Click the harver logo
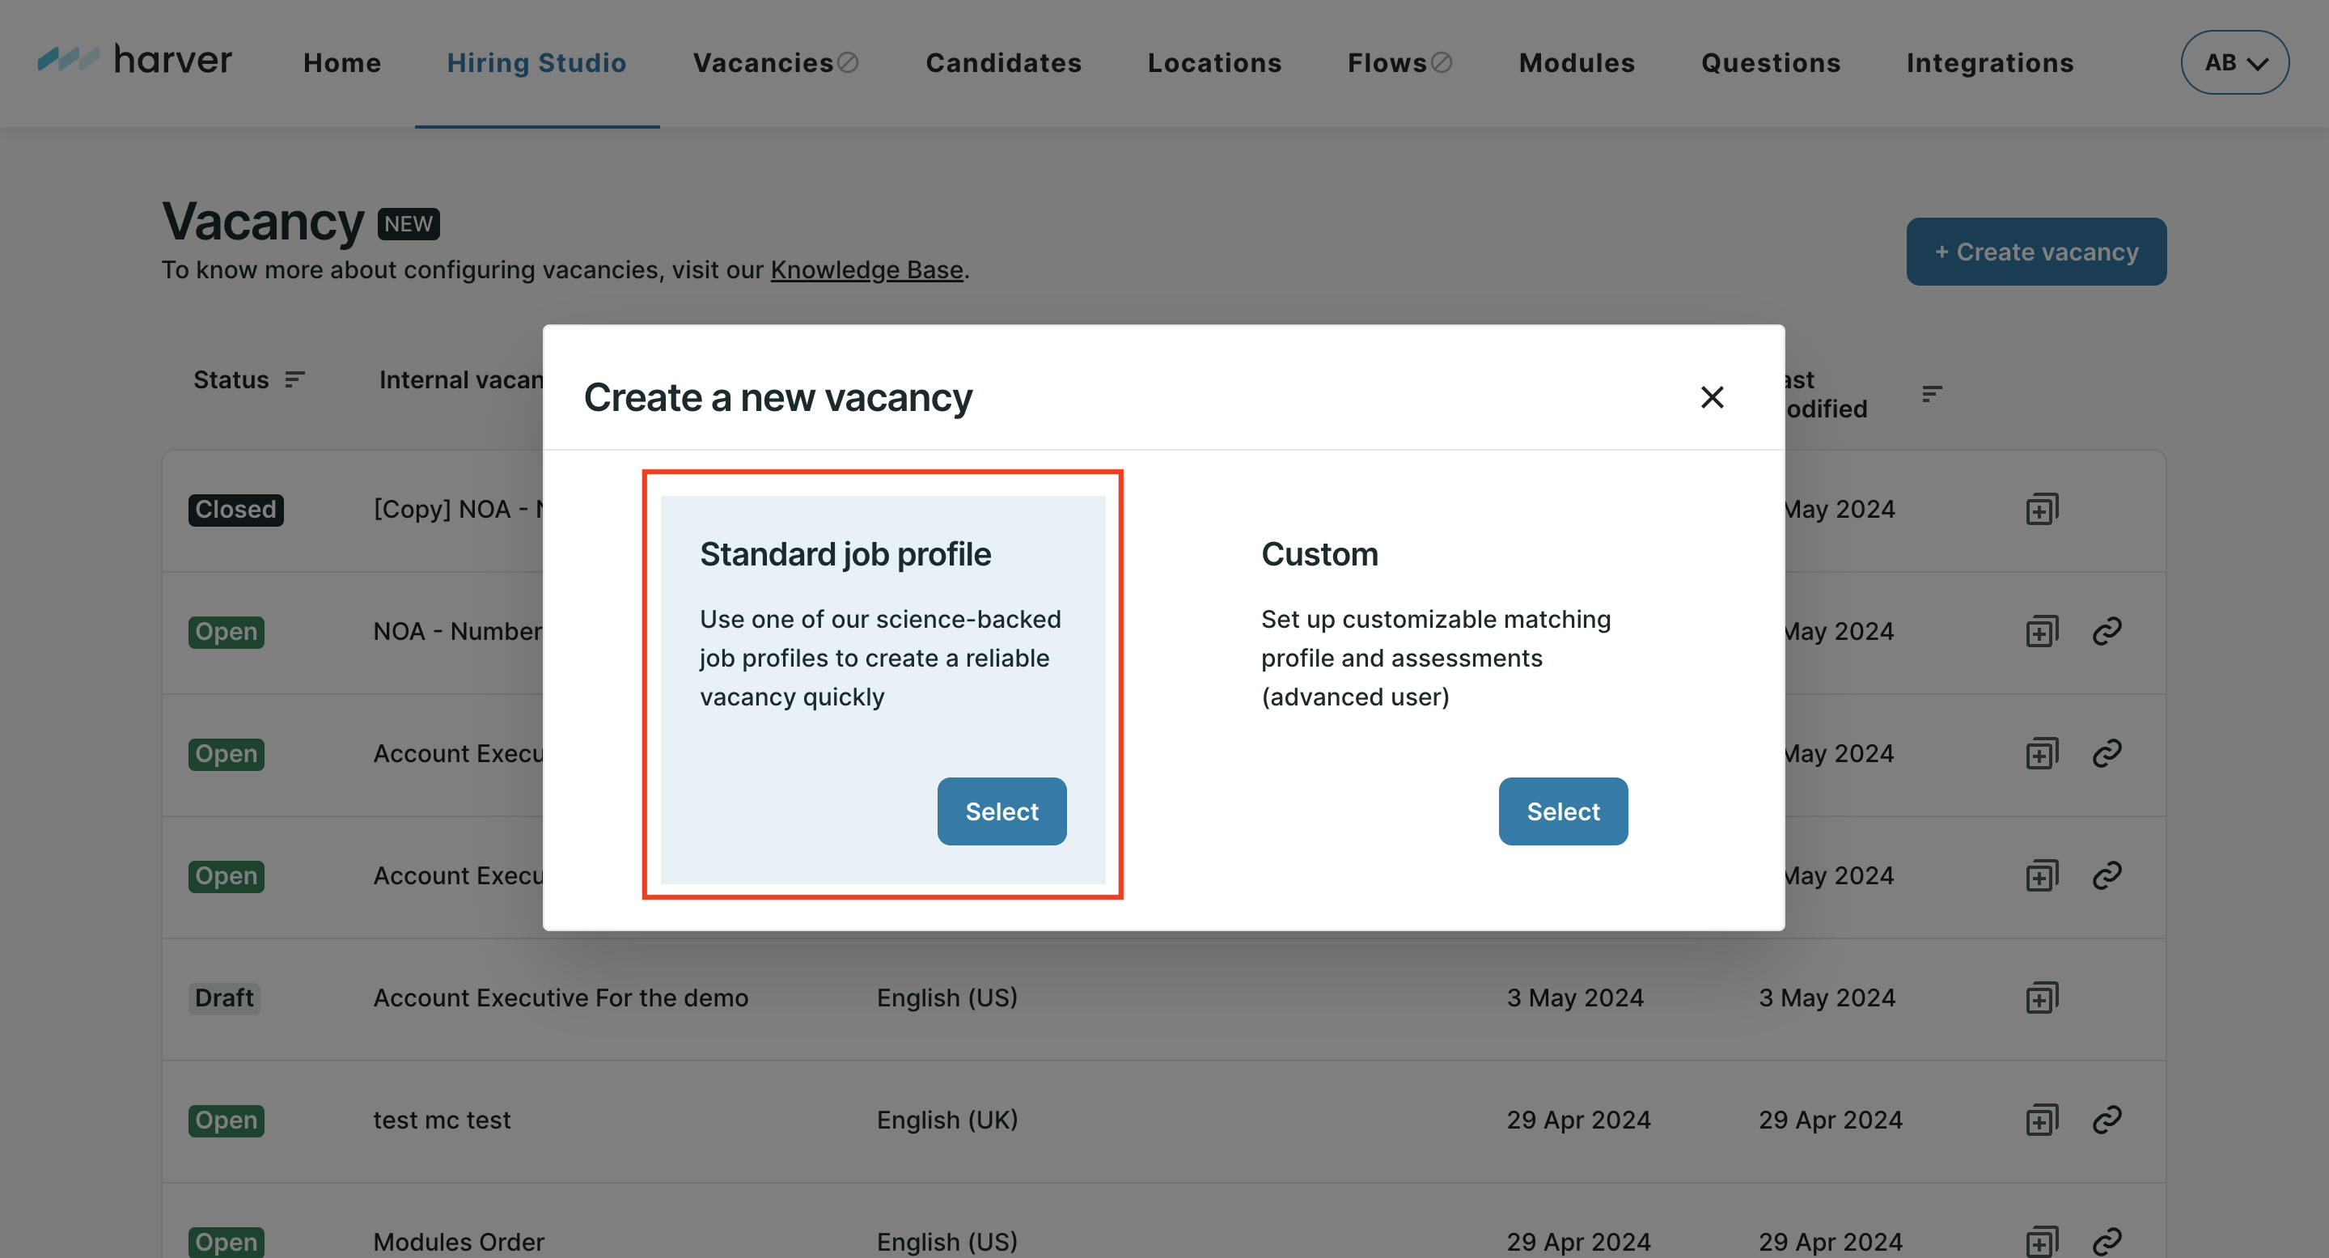Screen dimensions: 2329x1258 135,61
